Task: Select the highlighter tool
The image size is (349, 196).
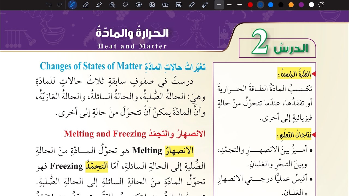Action: point(99,5)
